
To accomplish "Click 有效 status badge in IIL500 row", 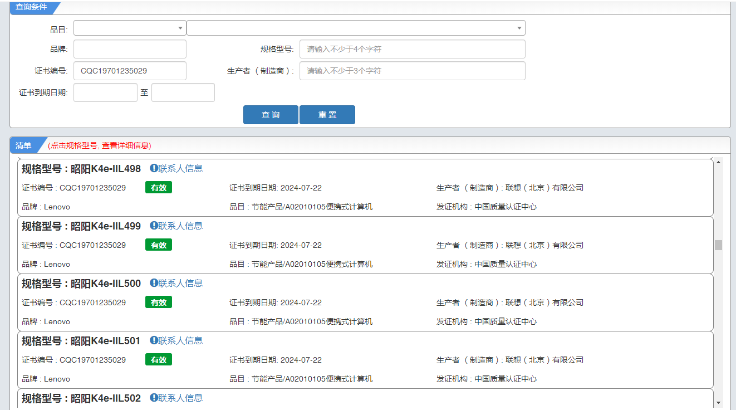I will 159,302.
